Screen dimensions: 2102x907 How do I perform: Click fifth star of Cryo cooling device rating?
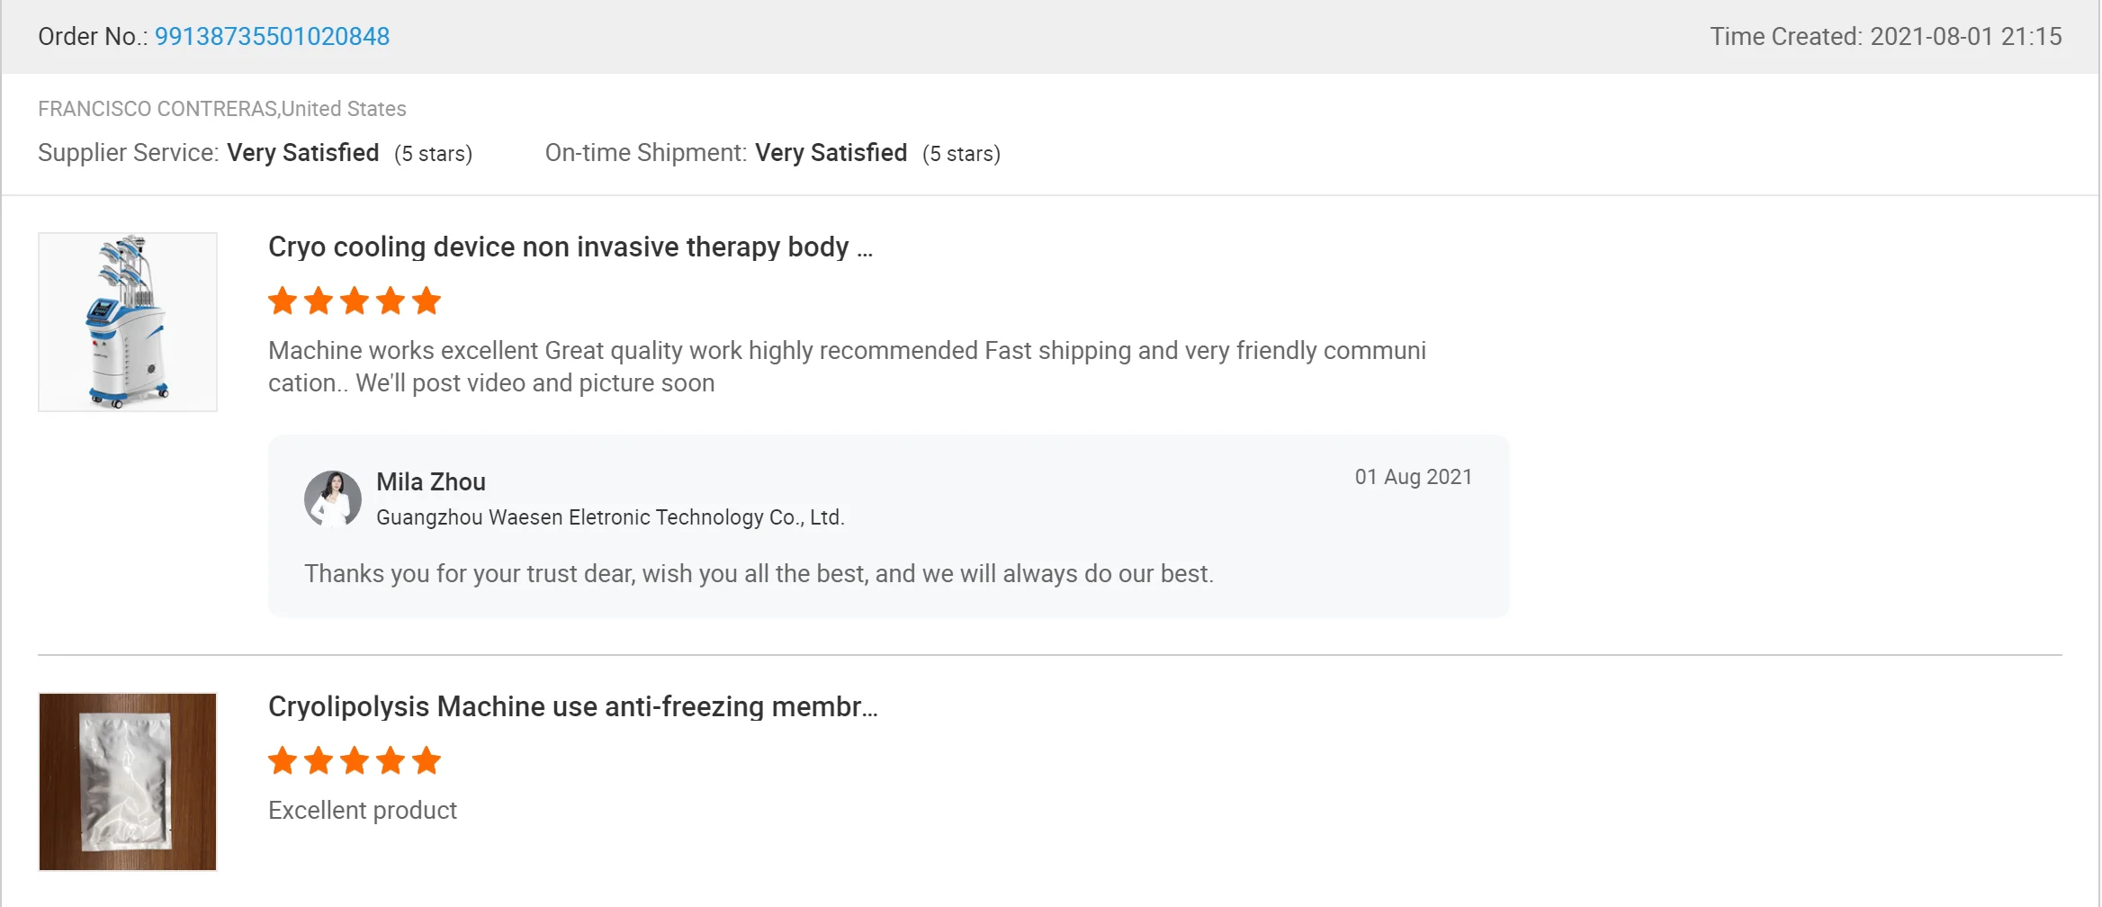tap(427, 301)
